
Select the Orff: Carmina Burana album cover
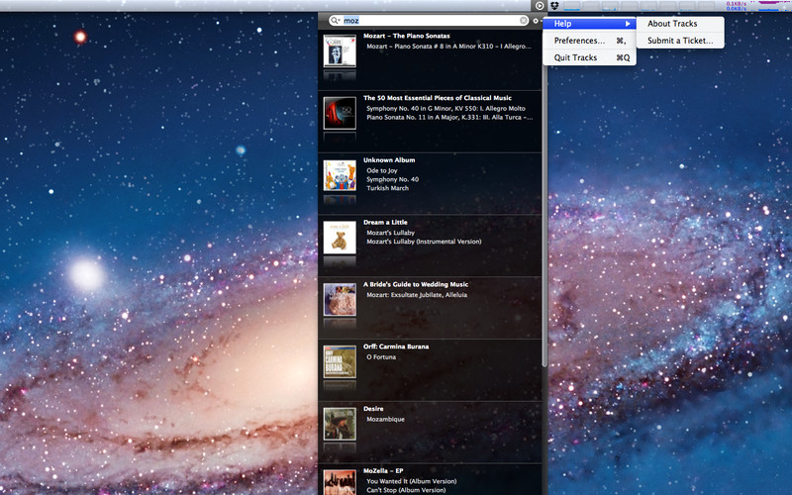click(x=340, y=361)
